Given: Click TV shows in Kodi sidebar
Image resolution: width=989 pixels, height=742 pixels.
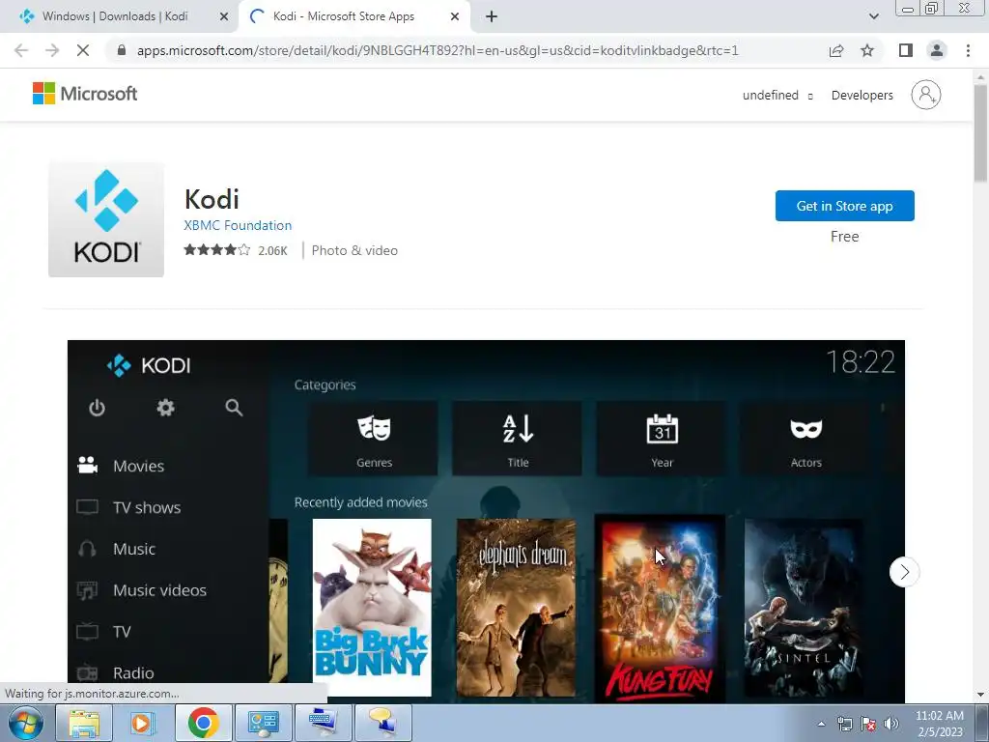Looking at the screenshot, I should pos(147,507).
